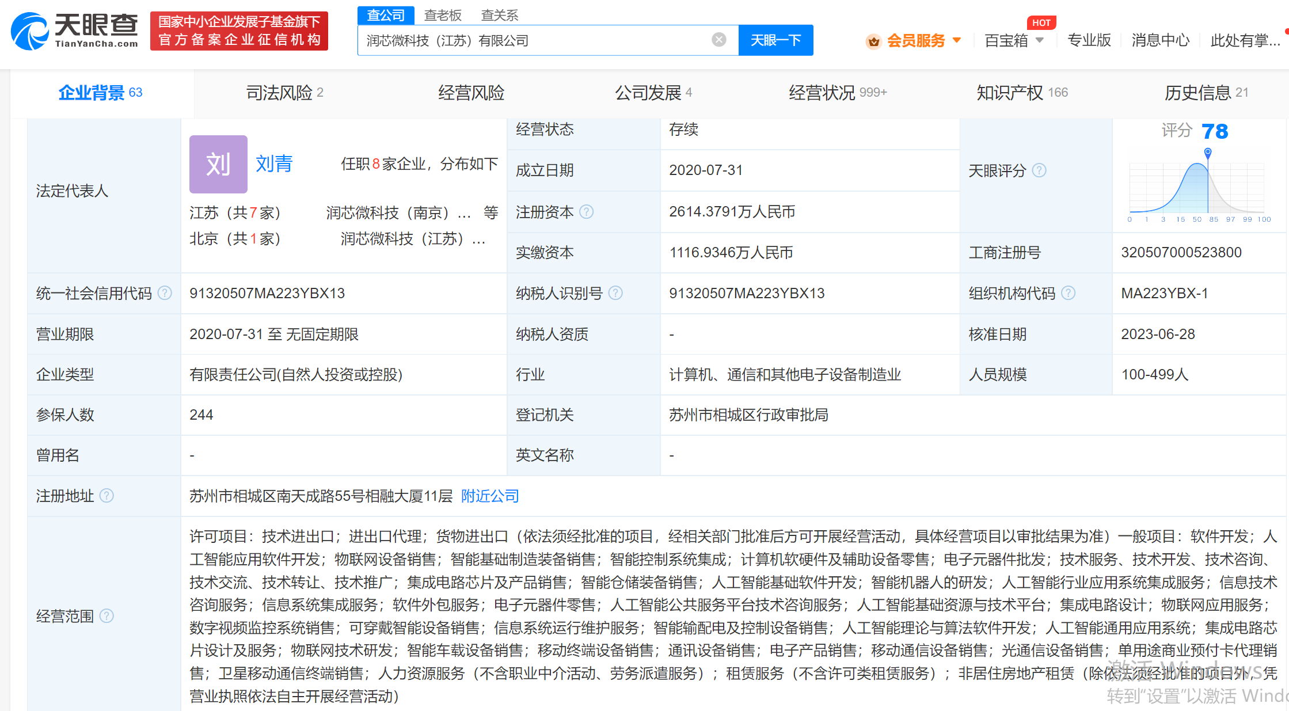The image size is (1289, 711).
Task: Open 刘青 legal representative profile
Action: coord(274,164)
